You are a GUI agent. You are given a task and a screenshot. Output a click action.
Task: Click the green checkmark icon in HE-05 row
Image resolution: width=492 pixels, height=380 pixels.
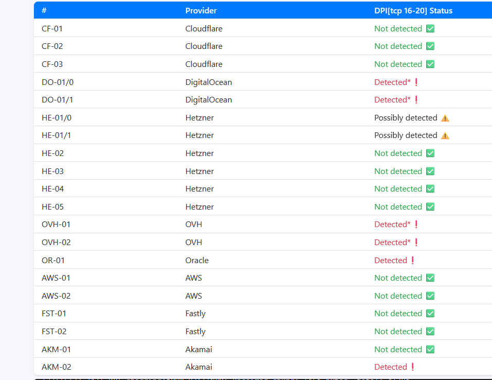point(430,207)
